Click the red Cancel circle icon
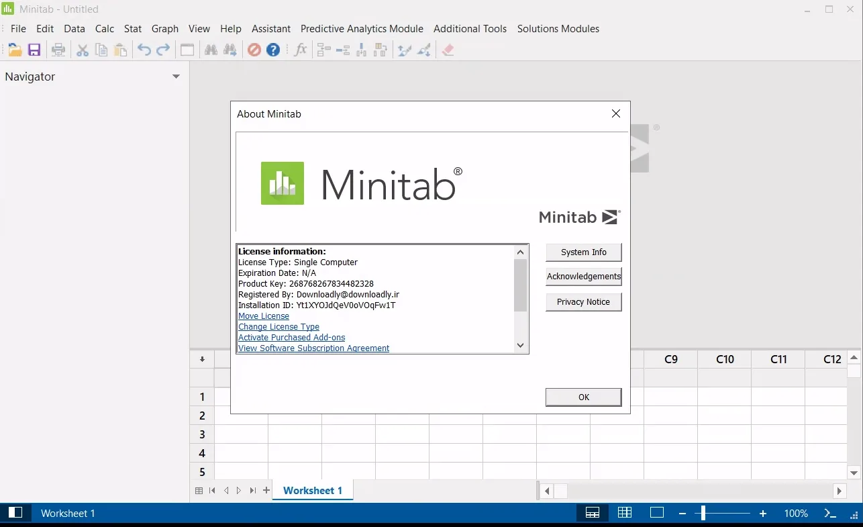 254,50
